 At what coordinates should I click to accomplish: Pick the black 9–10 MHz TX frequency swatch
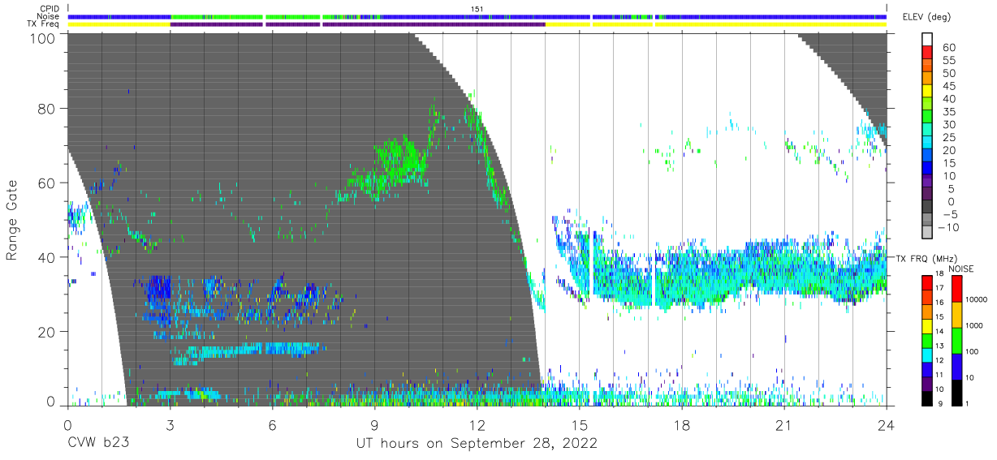[x=928, y=397]
